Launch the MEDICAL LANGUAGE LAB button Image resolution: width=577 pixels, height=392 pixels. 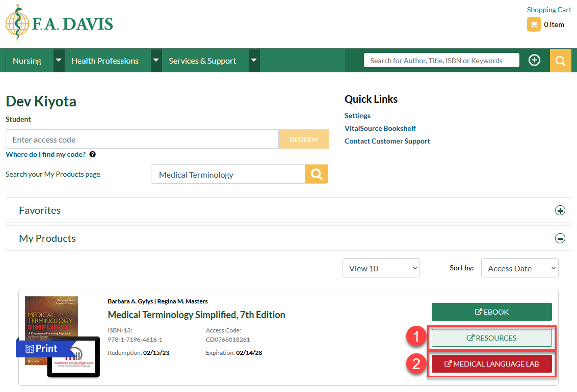pyautogui.click(x=492, y=363)
